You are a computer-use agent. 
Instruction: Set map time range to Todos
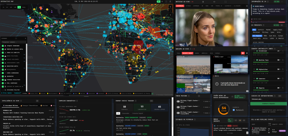coord(24,7)
